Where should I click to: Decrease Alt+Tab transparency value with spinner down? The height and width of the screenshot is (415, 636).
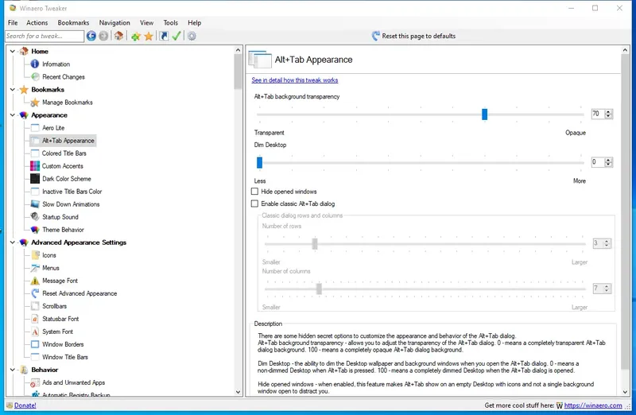click(x=608, y=116)
